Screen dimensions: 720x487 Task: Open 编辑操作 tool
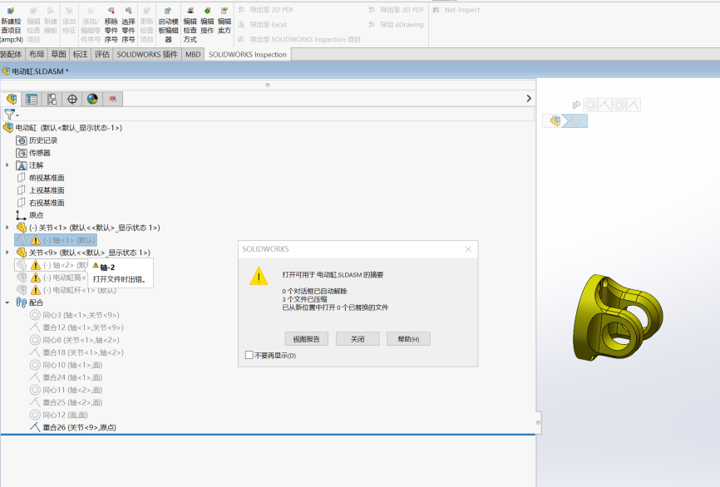click(x=207, y=21)
